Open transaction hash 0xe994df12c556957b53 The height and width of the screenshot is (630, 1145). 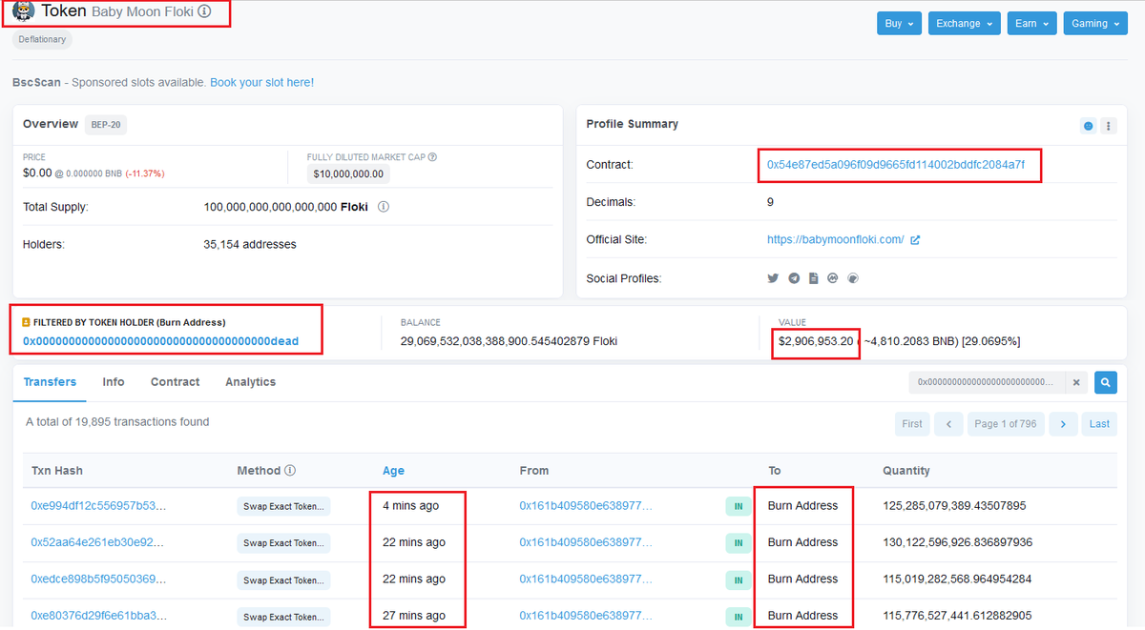pos(98,506)
